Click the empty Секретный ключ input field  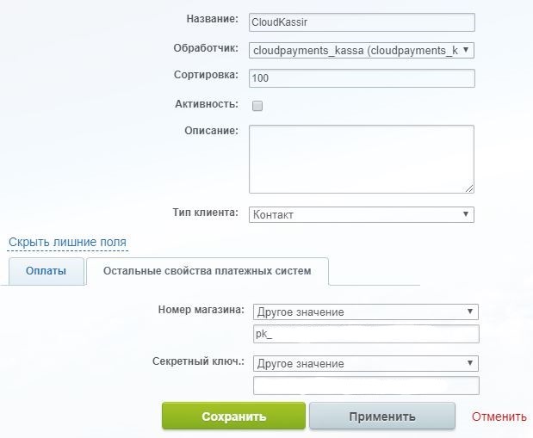coord(365,386)
